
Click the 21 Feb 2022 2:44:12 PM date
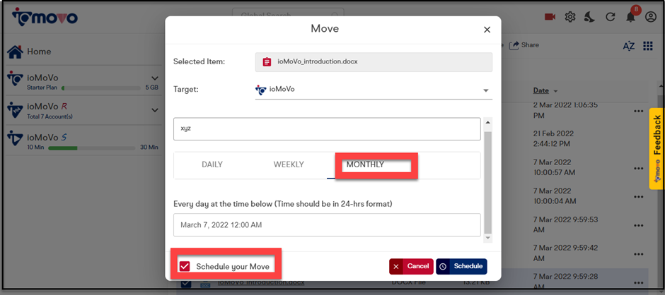554,139
